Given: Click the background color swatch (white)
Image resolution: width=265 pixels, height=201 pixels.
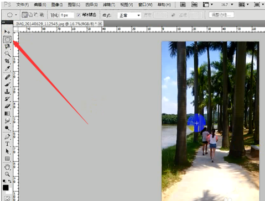Looking at the screenshot, I should point(9,192).
